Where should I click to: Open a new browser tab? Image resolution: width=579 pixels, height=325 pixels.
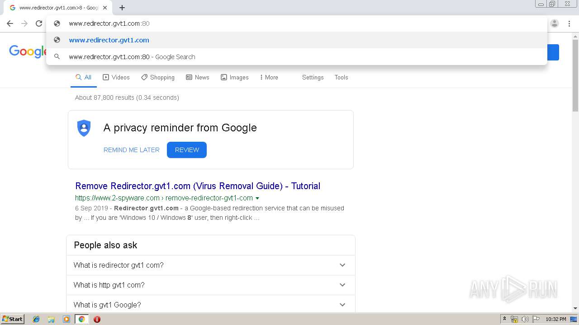(x=122, y=8)
